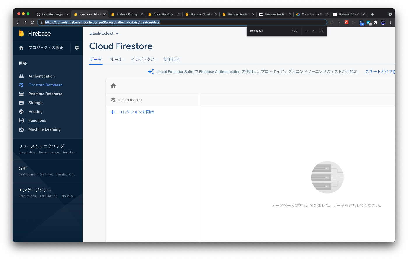Click the Authentication people icon
The image size is (408, 259).
coord(21,76)
